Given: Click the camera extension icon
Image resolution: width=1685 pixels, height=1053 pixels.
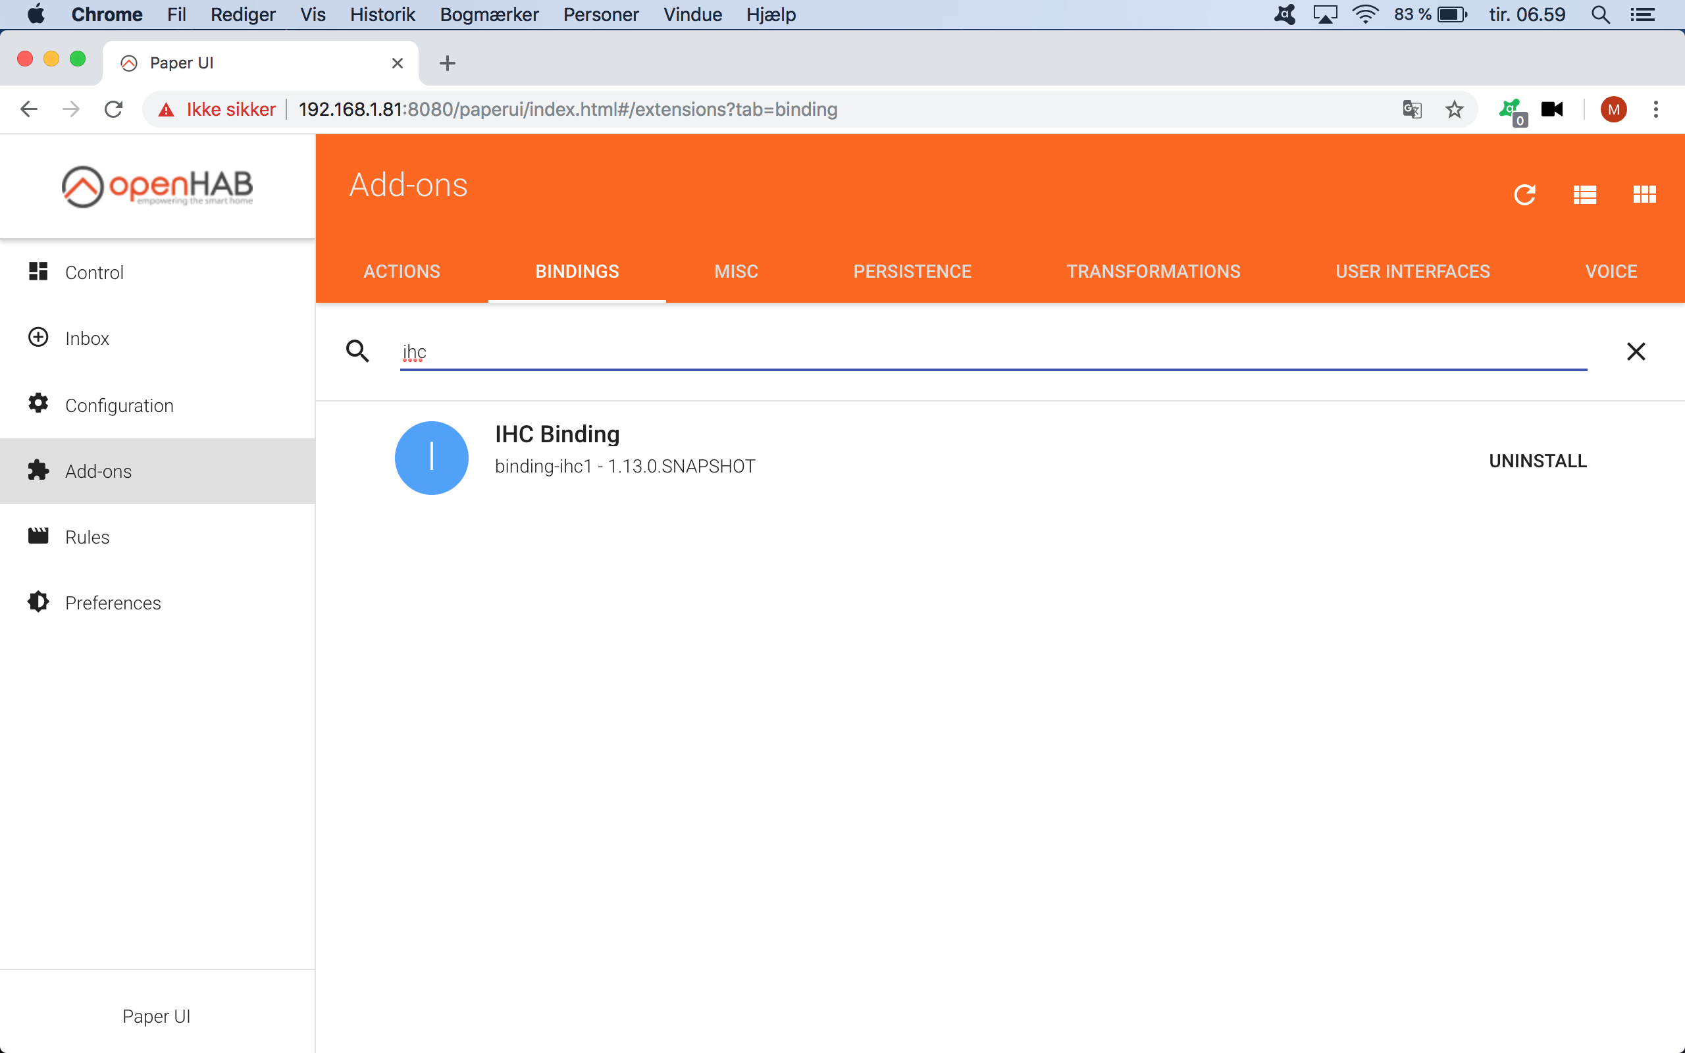Looking at the screenshot, I should (1552, 109).
